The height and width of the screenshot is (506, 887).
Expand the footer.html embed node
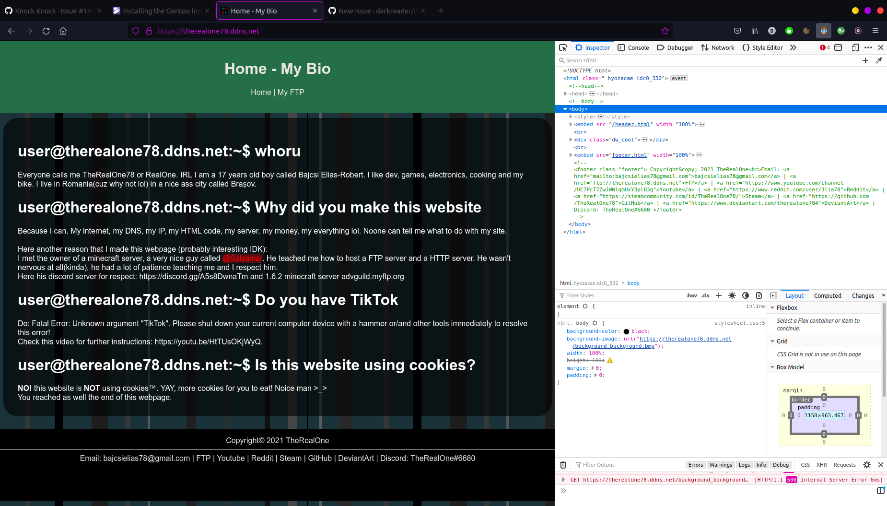coord(571,155)
